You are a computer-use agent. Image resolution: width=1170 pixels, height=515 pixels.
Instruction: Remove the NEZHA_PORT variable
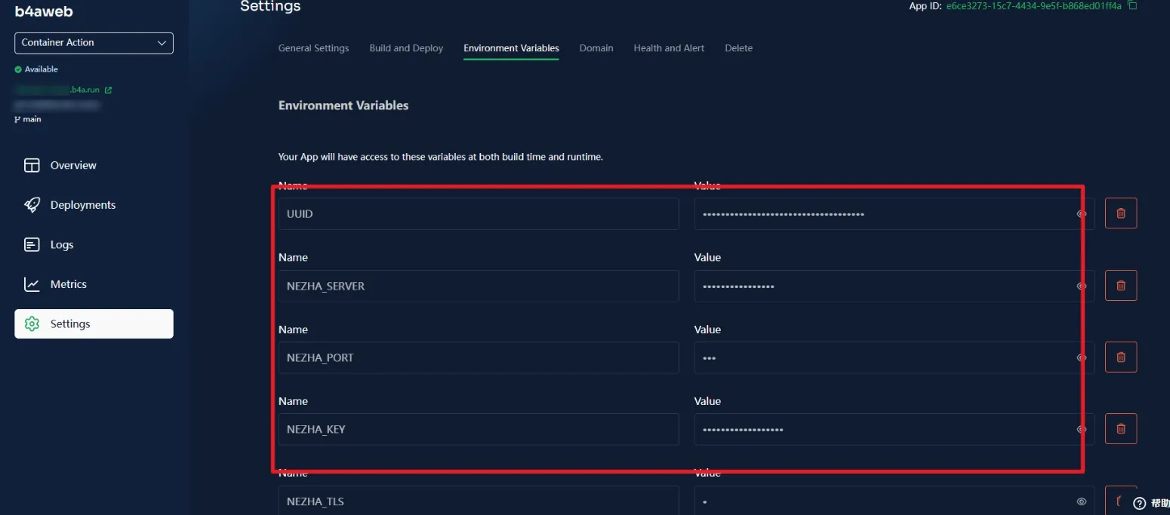click(x=1120, y=357)
